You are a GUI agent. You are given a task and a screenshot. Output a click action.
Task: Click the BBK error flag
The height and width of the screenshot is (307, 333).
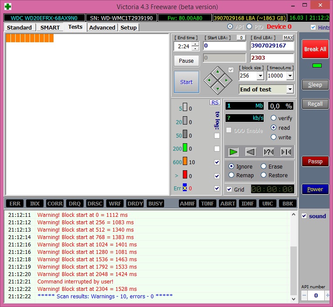coord(288,204)
